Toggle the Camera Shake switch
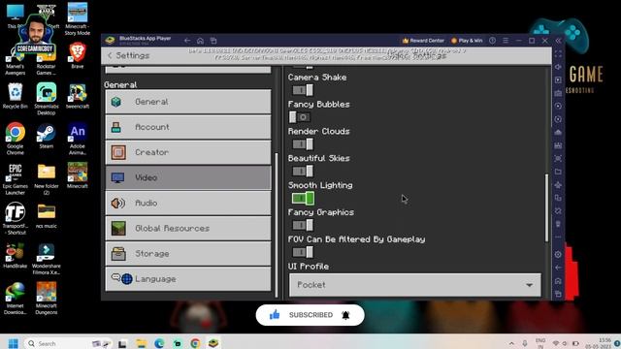621x349 pixels. pyautogui.click(x=303, y=90)
